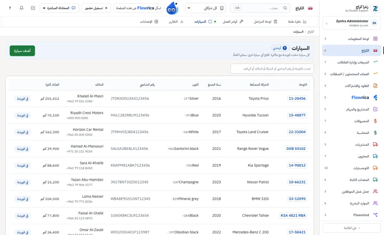Click the Flowrica sidebar logo icon
Image resolution: width=384 pixels, height=235 pixels.
[x=375, y=98]
